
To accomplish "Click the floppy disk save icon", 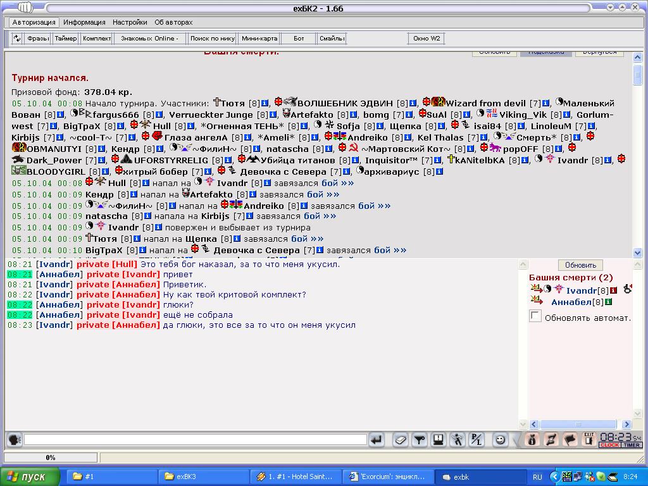I will click(438, 440).
